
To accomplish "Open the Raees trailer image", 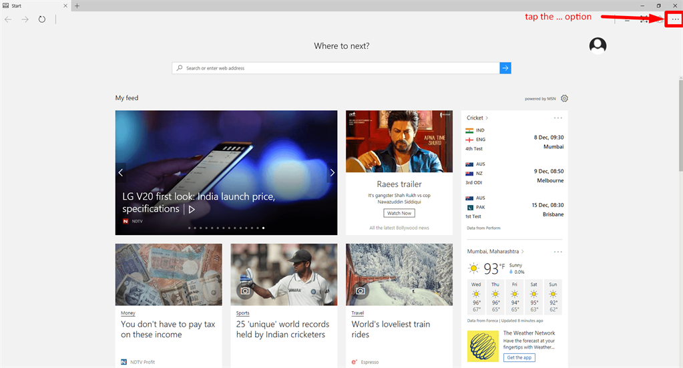I will 399,141.
